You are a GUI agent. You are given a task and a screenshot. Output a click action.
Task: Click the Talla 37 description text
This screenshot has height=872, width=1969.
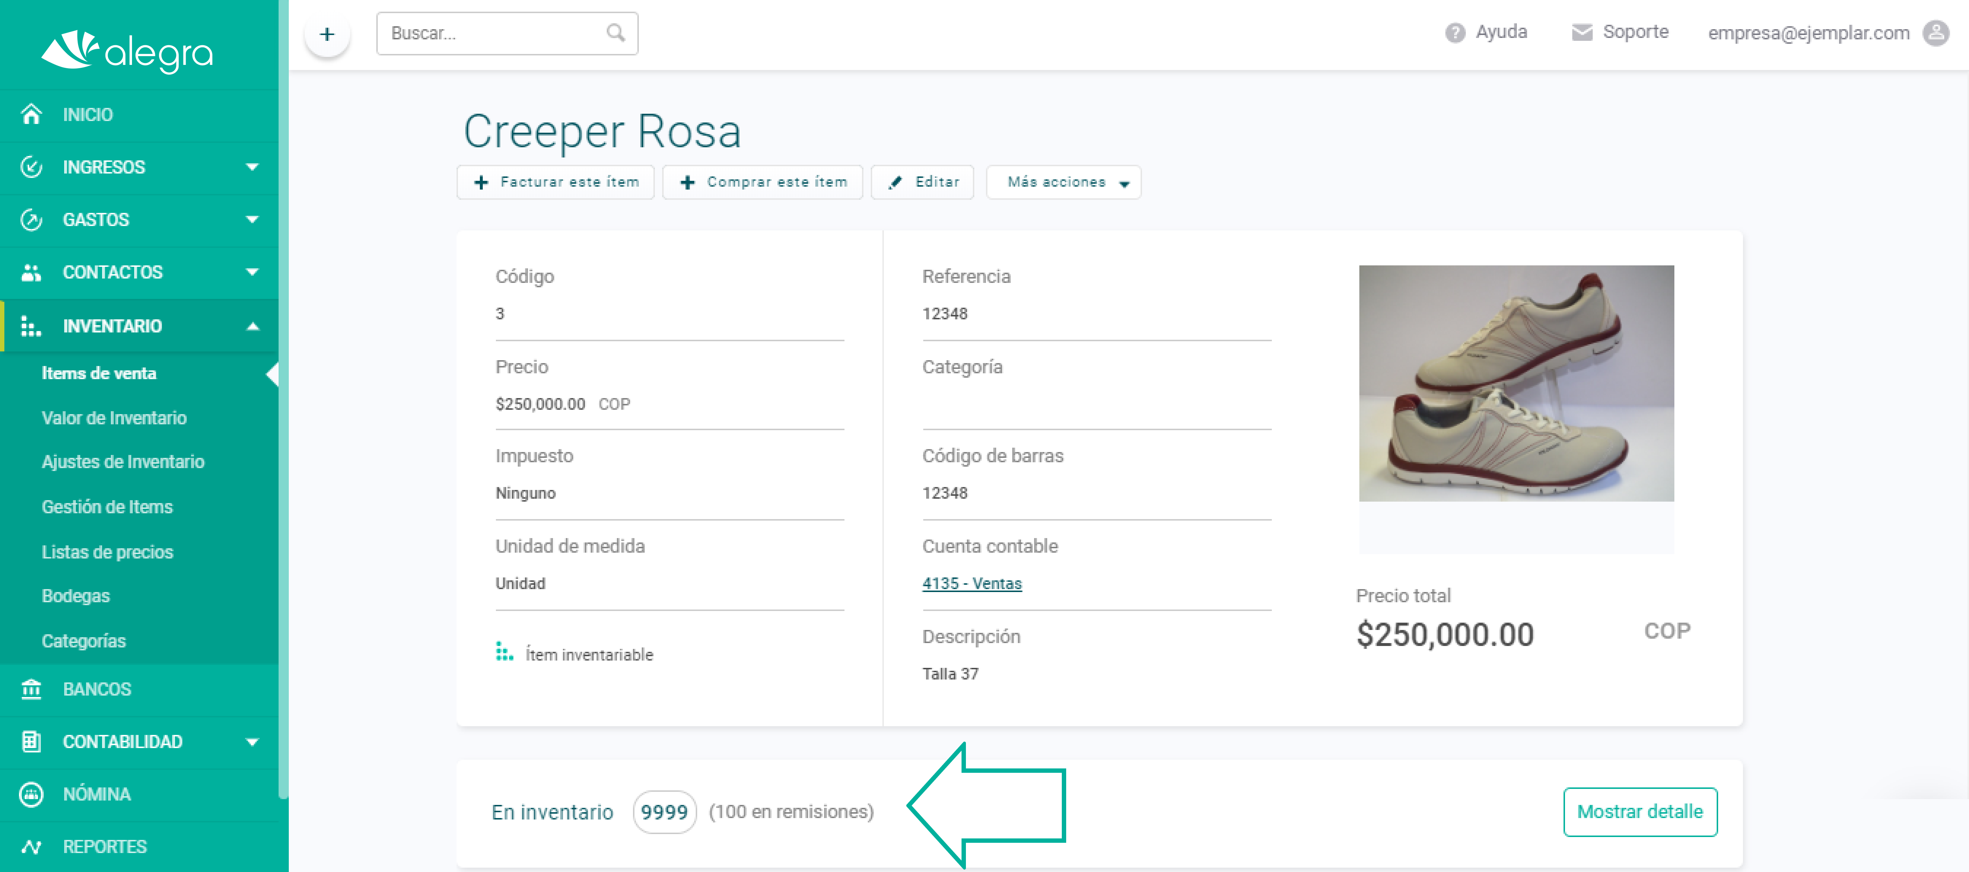pyautogui.click(x=950, y=674)
